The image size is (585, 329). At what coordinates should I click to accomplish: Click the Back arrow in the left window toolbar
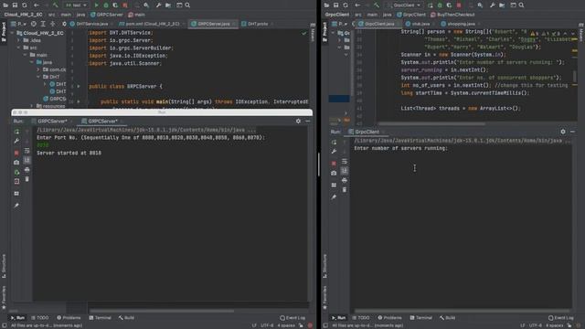[37, 5]
